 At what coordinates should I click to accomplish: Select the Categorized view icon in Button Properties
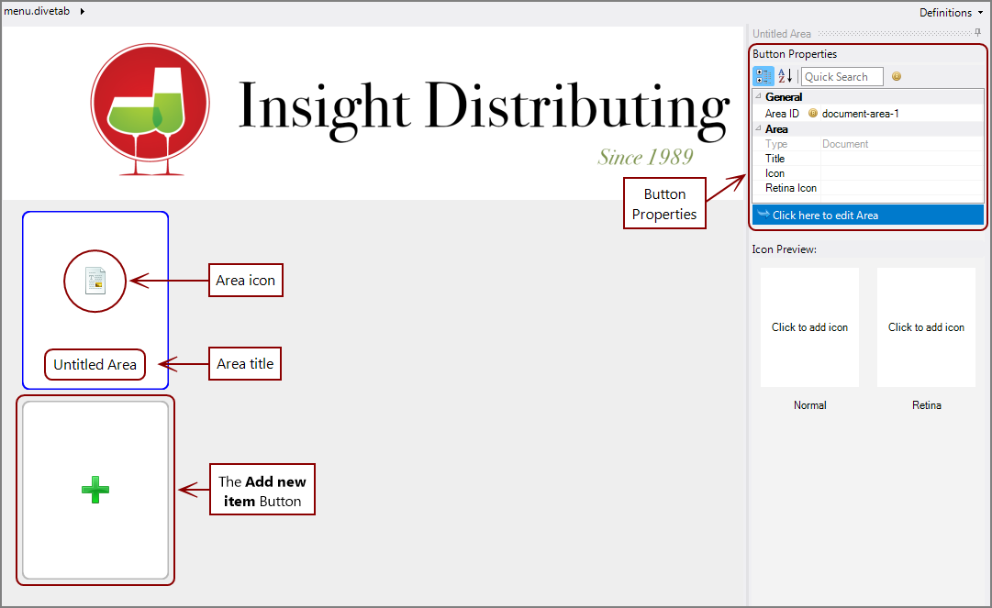click(763, 76)
